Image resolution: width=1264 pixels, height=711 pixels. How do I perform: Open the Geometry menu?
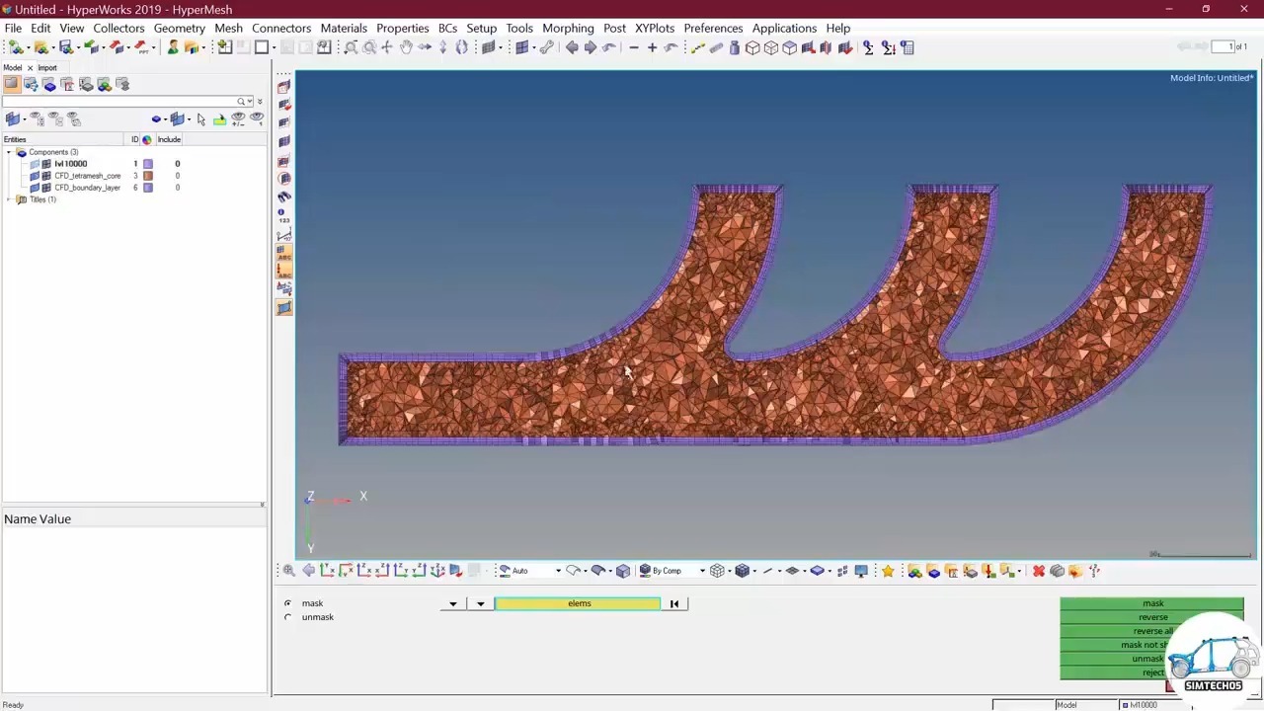coord(179,28)
